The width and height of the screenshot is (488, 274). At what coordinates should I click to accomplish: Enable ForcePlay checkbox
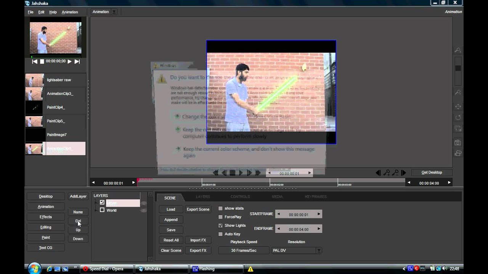coord(220,217)
